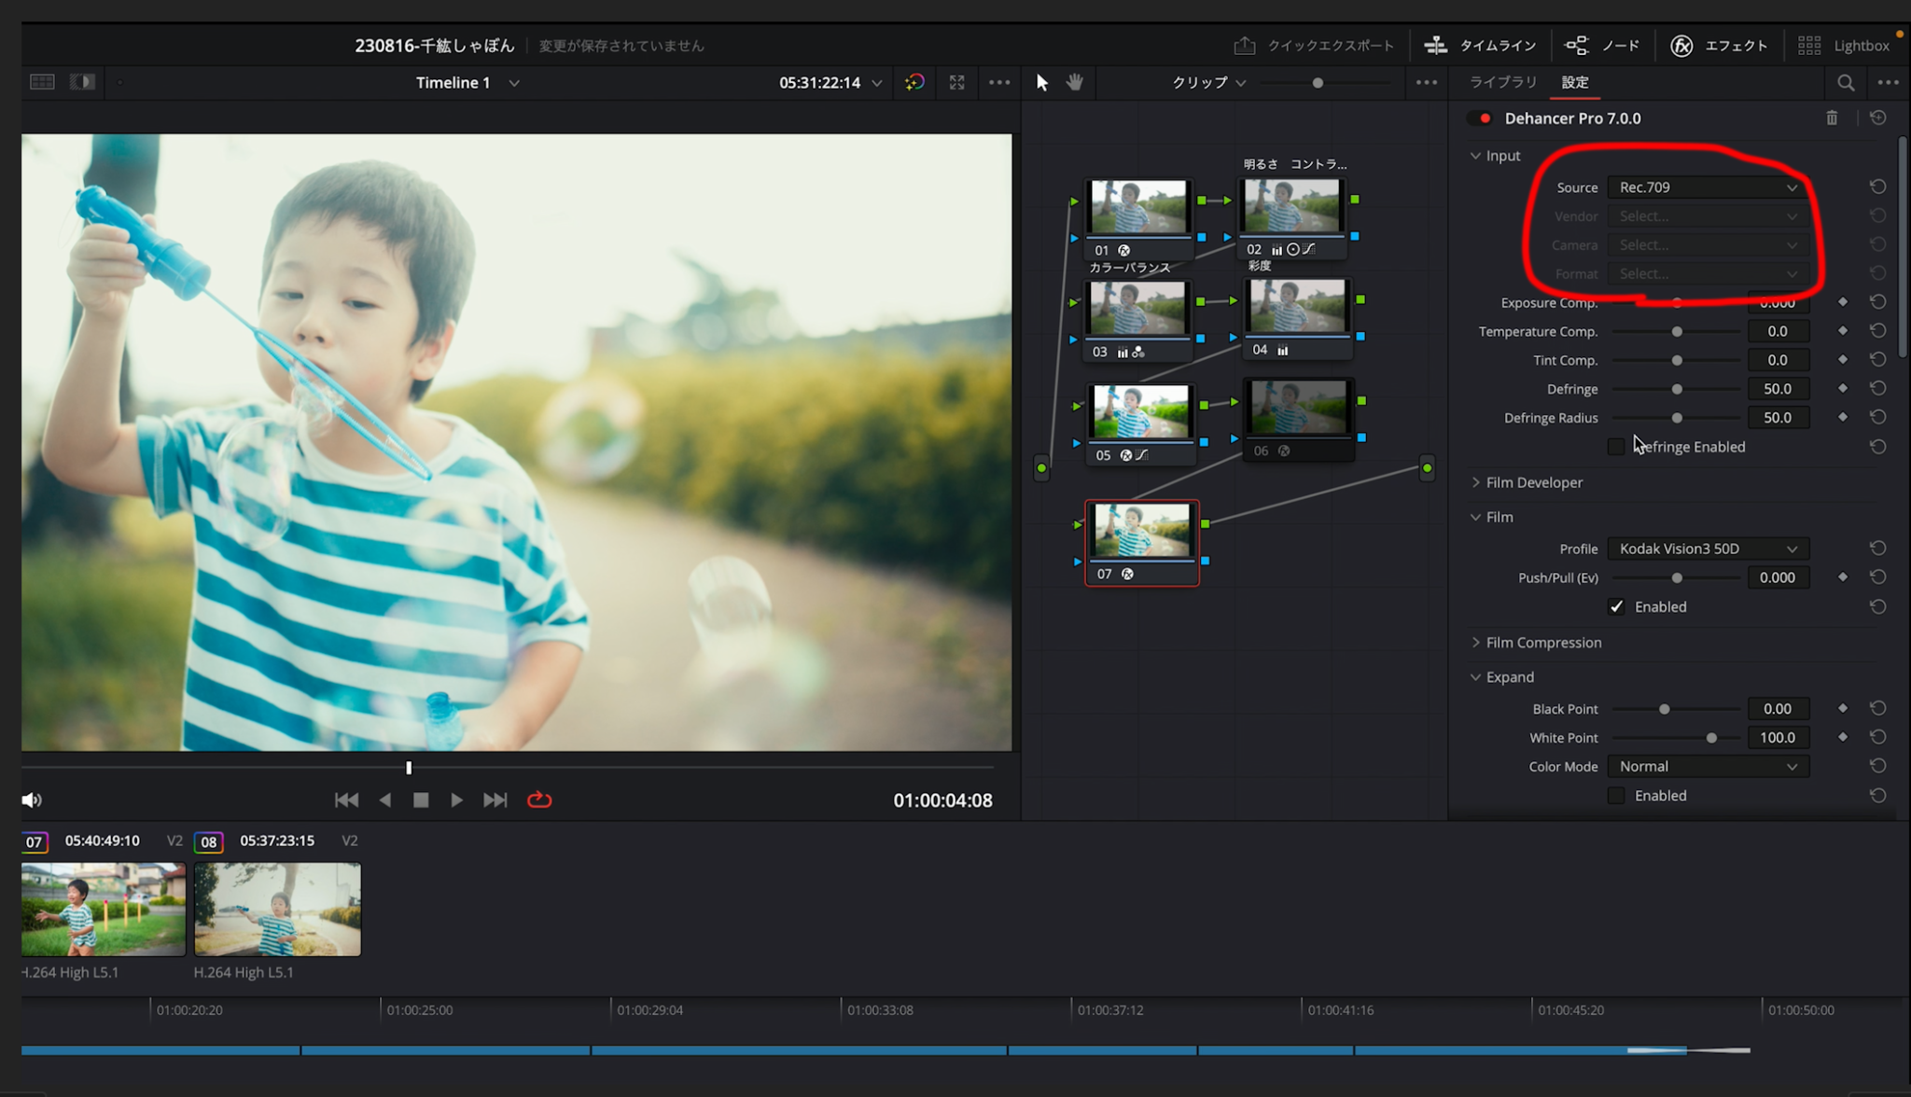Adjust the Exposure Comp. slider

point(1676,302)
